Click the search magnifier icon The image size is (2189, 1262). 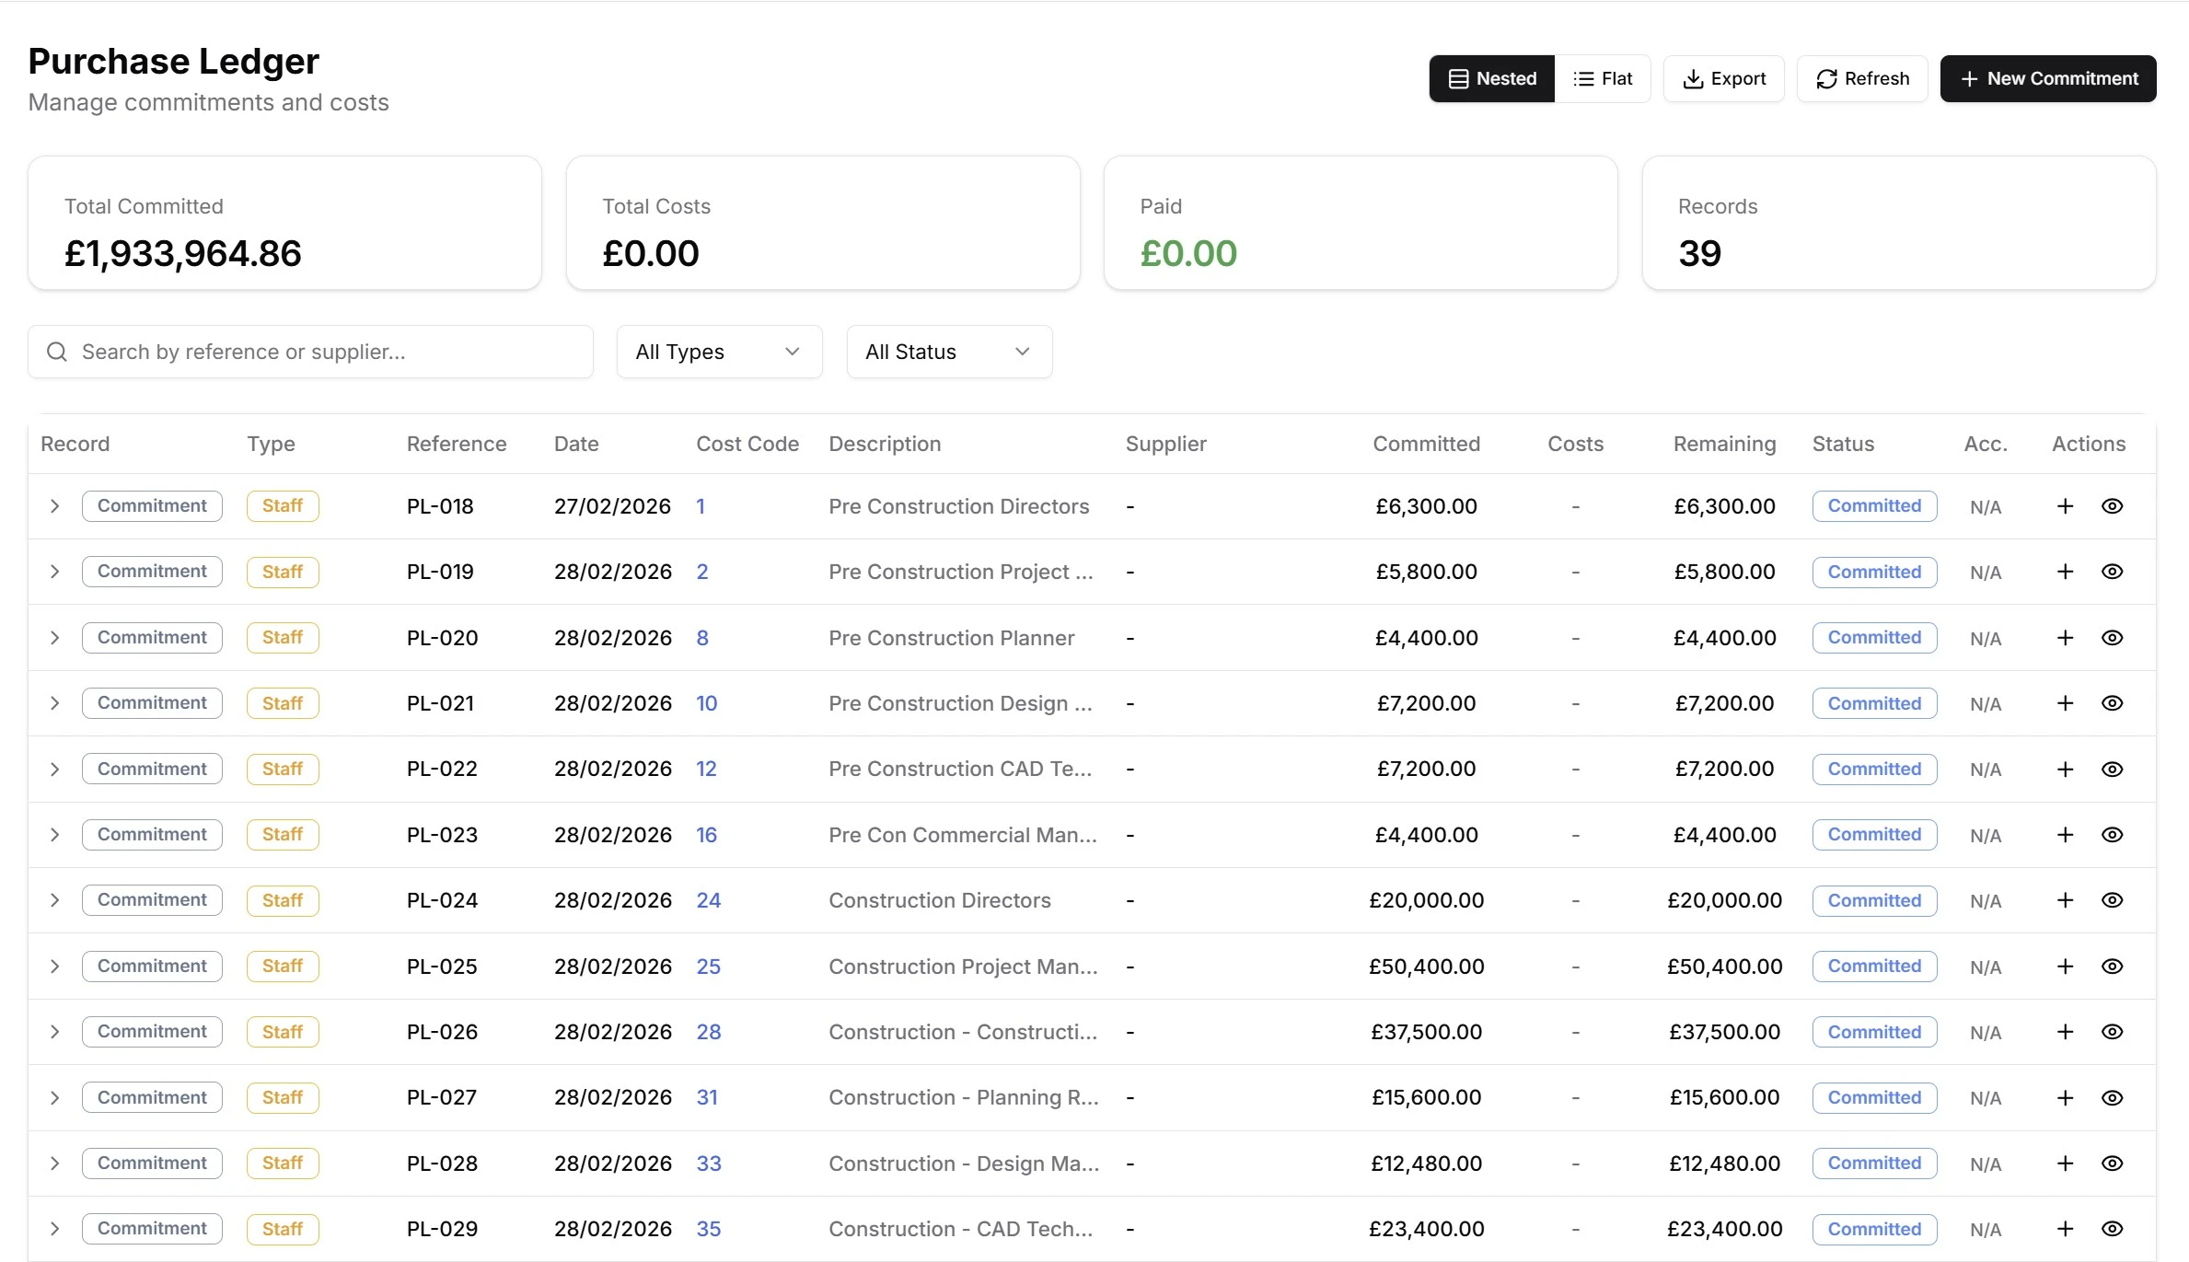pos(56,351)
